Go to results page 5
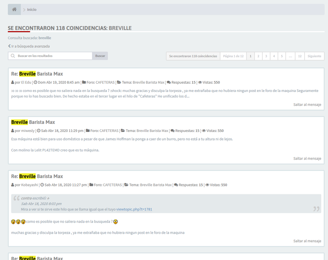 [282, 56]
